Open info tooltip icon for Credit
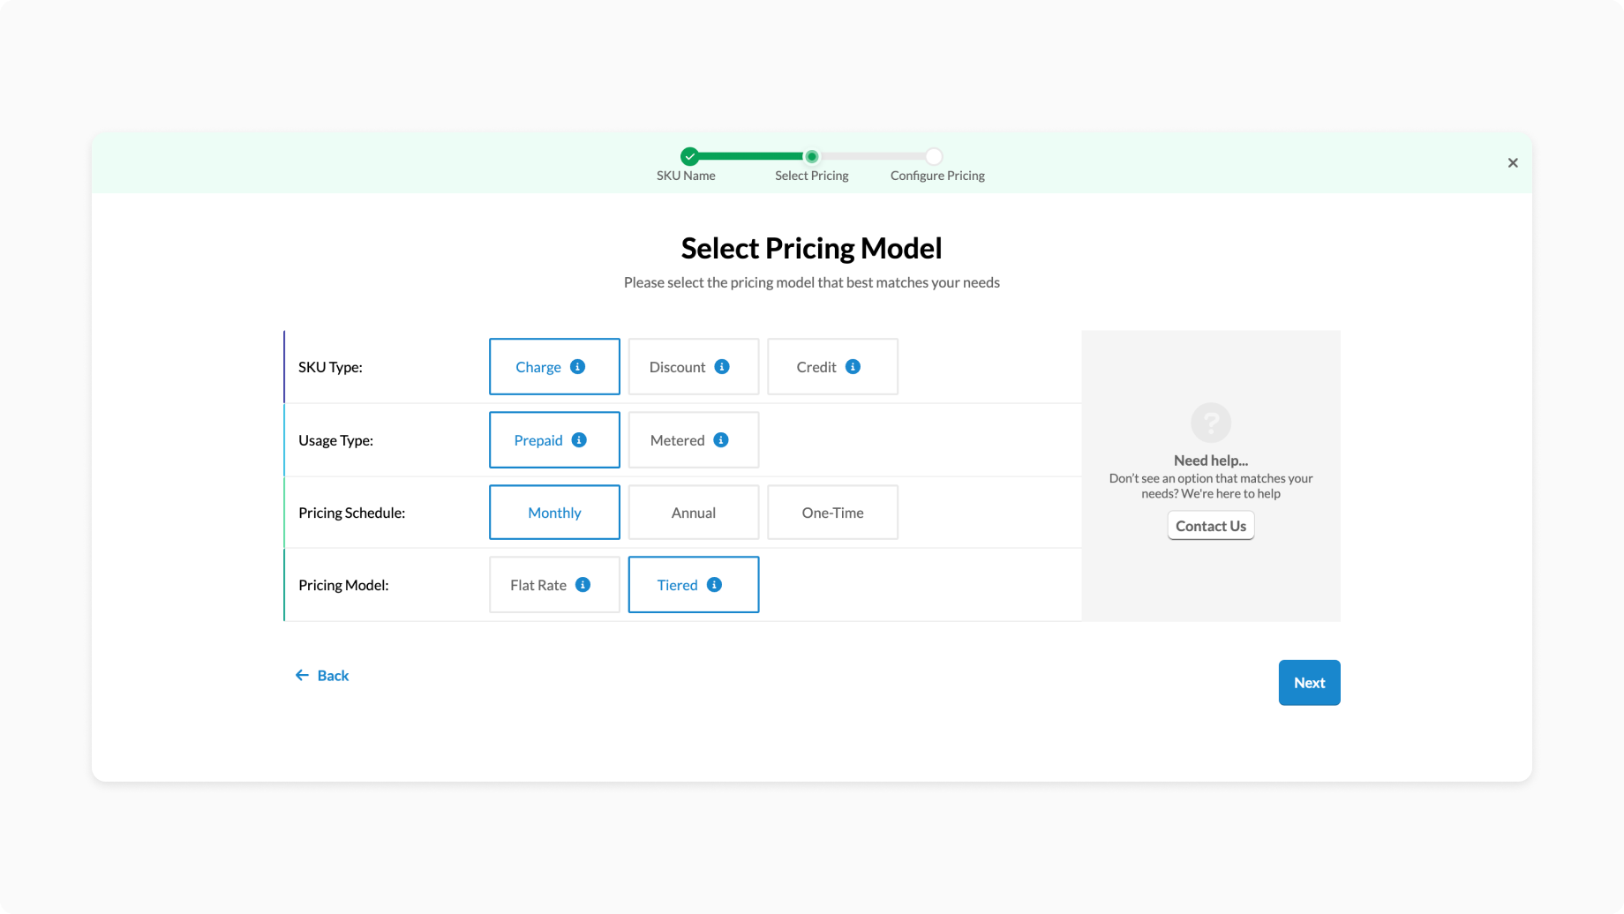Image resolution: width=1624 pixels, height=914 pixels. click(853, 367)
